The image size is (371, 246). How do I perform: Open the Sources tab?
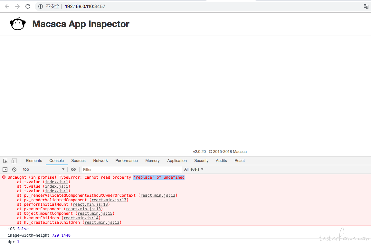click(78, 161)
